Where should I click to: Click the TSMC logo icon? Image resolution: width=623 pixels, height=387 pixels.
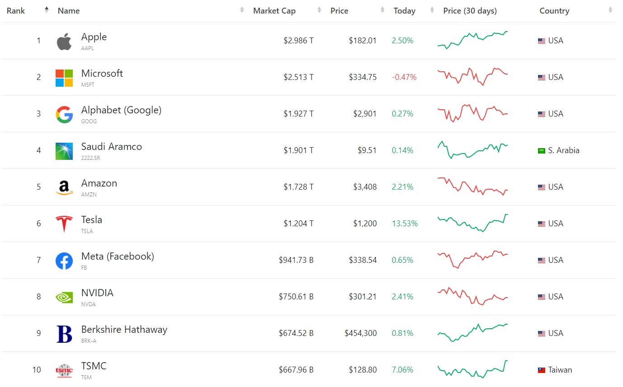click(64, 370)
